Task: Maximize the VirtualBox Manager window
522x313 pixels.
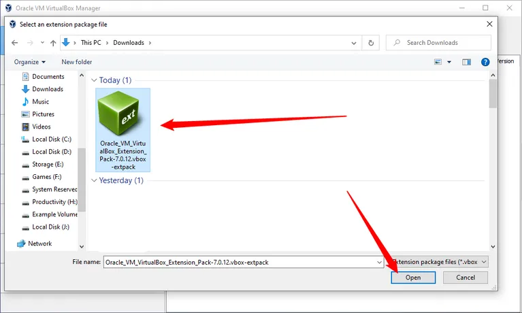Action: click(x=485, y=7)
